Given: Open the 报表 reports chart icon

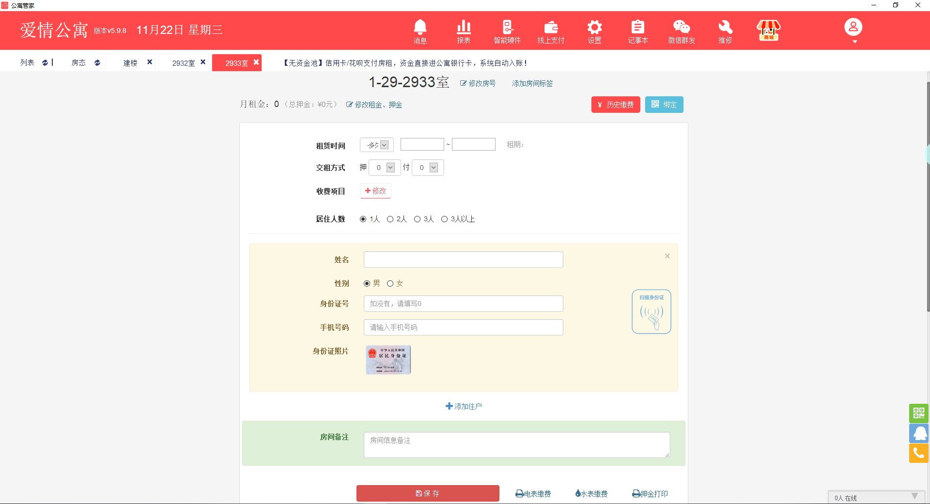Looking at the screenshot, I should (x=464, y=31).
